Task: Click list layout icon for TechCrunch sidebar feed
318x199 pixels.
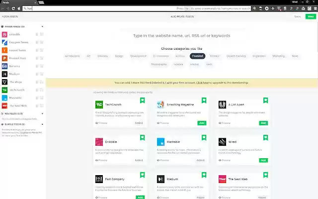Action: pyautogui.click(x=37, y=90)
